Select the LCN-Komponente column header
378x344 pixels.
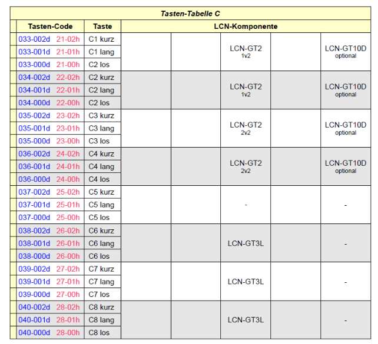[x=246, y=26]
